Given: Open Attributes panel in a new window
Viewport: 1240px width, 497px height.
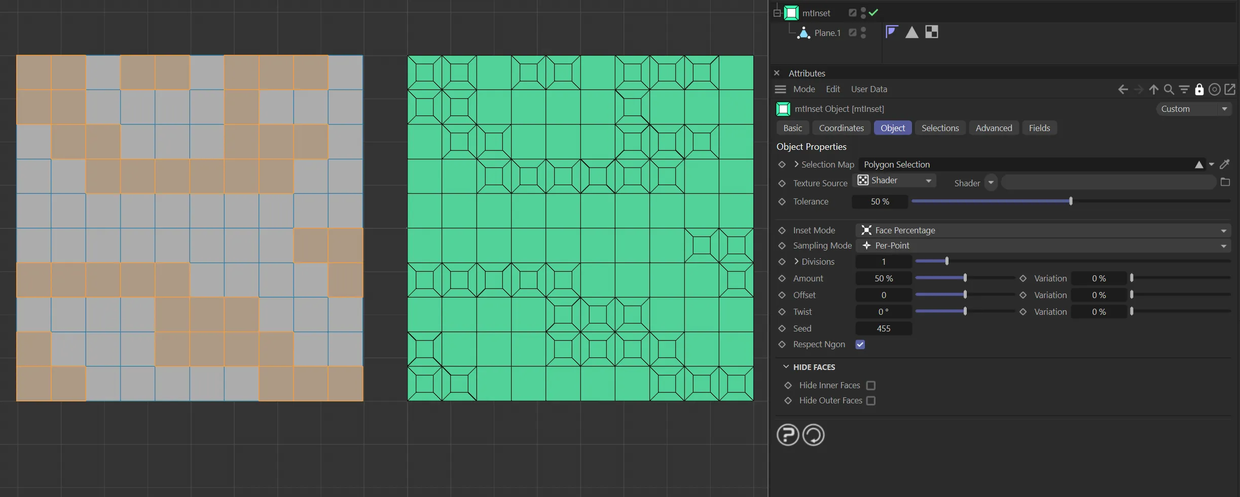Looking at the screenshot, I should click(1230, 90).
